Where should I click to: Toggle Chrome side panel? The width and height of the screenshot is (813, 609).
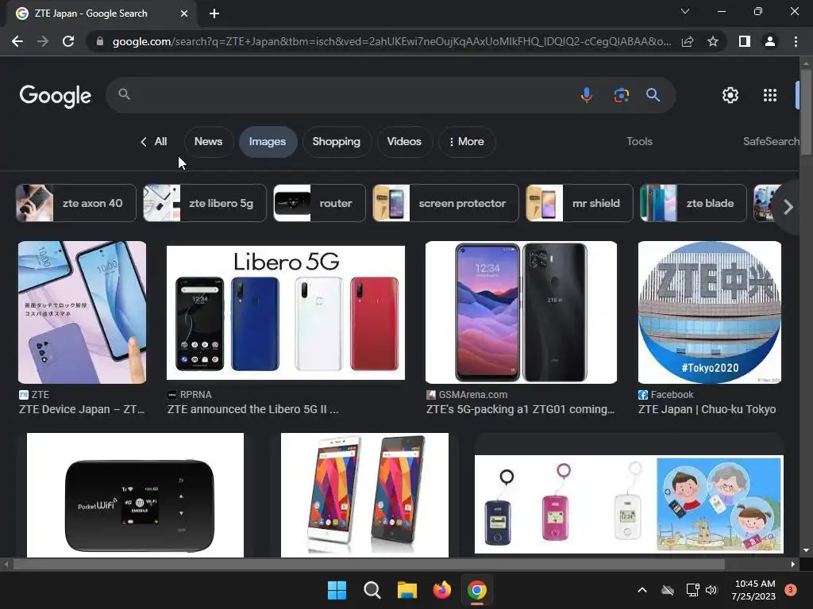coord(745,41)
